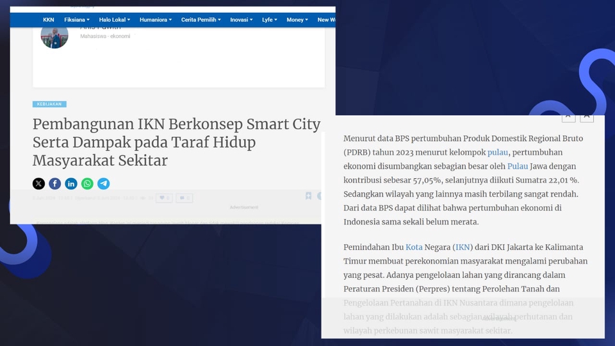Share article via WhatsApp
615x346 pixels.
[87, 184]
